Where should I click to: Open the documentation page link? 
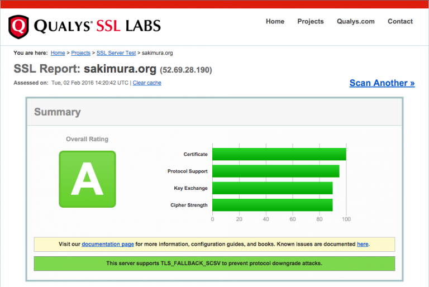pos(108,244)
